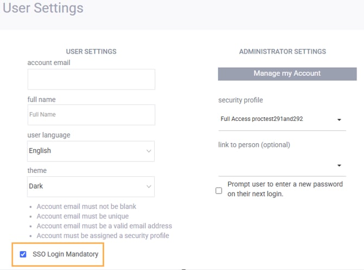Click the 'account email' field label
The width and height of the screenshot is (364, 270).
pyautogui.click(x=49, y=63)
